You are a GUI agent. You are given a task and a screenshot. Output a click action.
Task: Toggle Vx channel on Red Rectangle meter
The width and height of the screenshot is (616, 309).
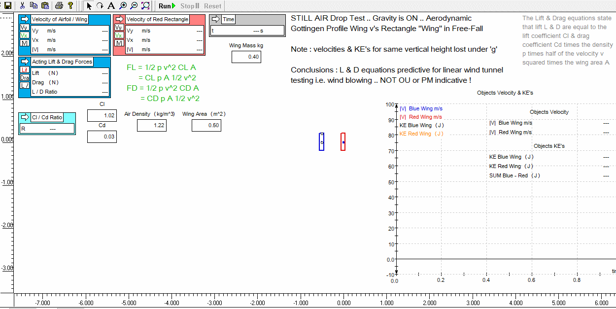click(119, 35)
